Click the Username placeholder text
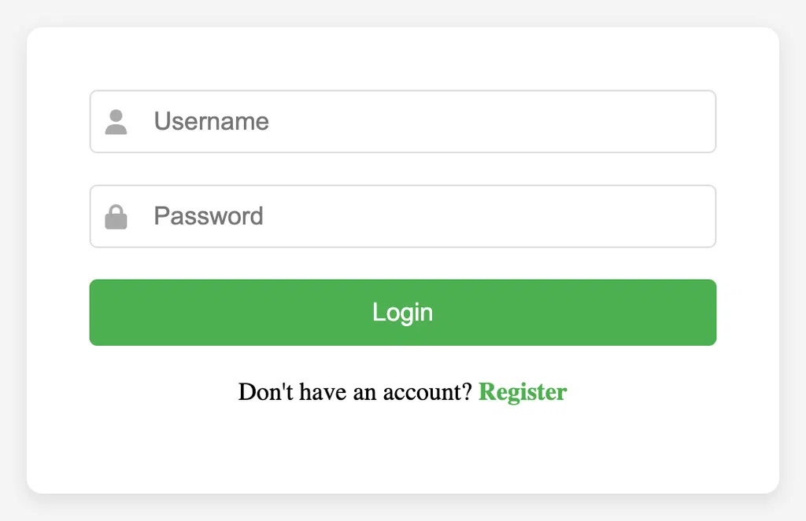 211,122
